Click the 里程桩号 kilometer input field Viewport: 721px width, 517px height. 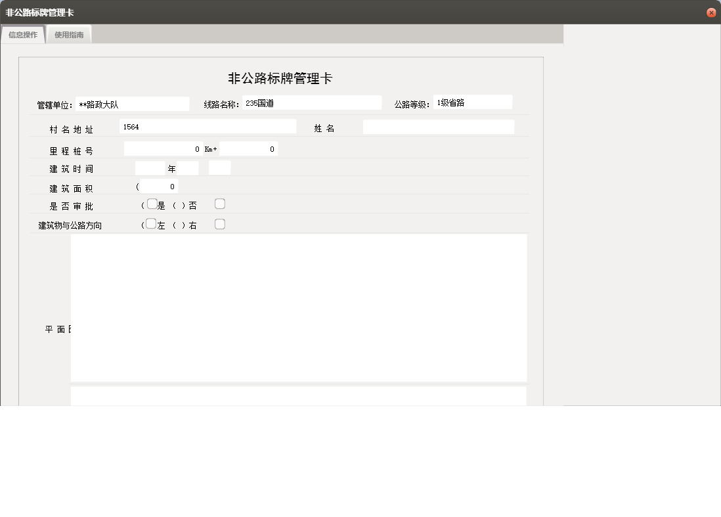click(x=164, y=148)
